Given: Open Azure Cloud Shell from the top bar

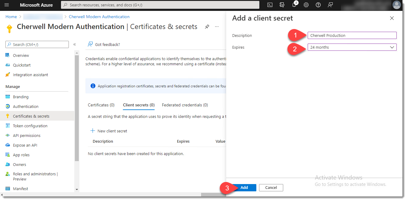Looking at the screenshot, I should [x=269, y=5].
